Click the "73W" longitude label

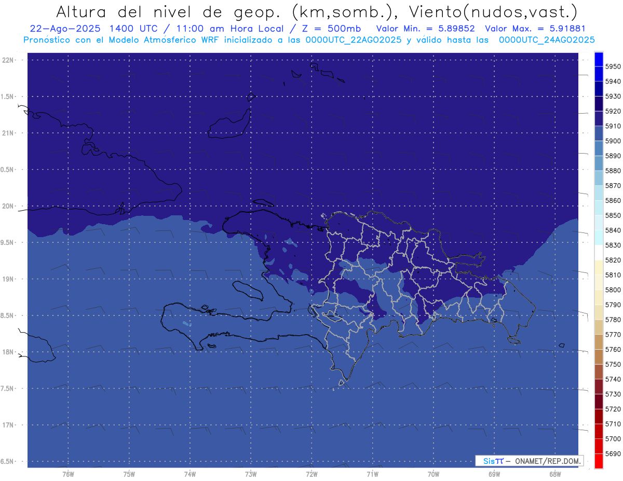coord(251,474)
